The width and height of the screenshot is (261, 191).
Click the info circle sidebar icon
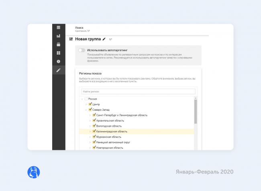coord(58,62)
